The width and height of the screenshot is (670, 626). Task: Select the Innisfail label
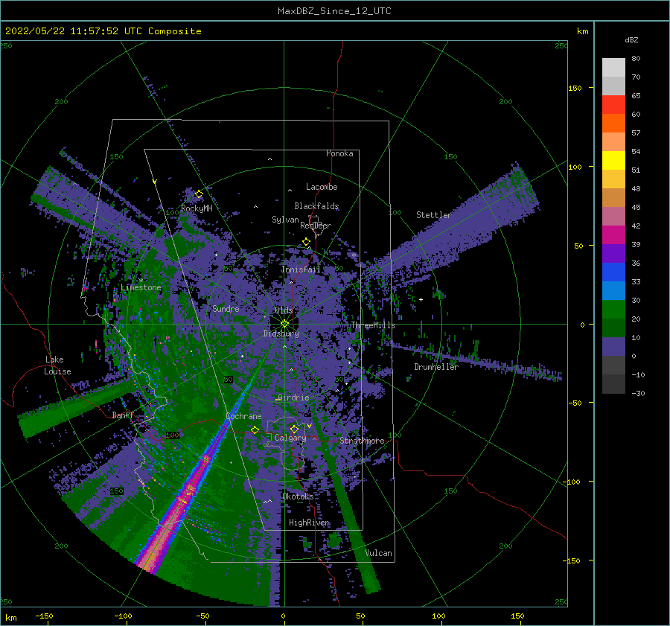tap(301, 269)
